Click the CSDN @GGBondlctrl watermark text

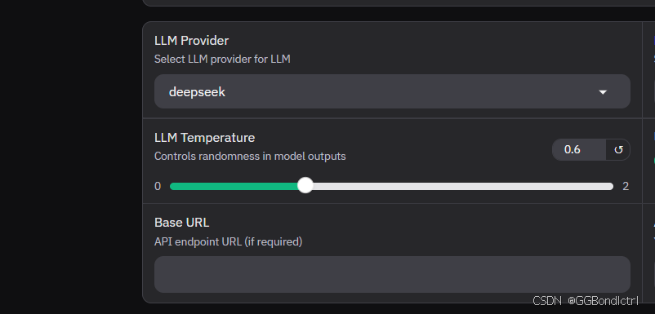586,301
